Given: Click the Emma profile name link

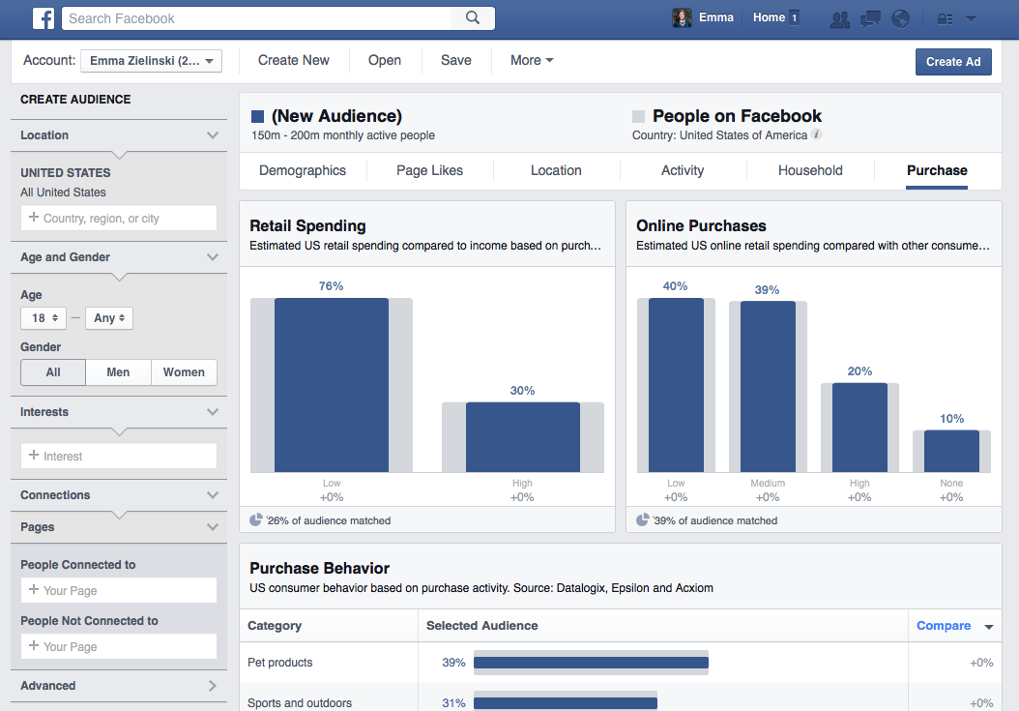Looking at the screenshot, I should pyautogui.click(x=716, y=17).
